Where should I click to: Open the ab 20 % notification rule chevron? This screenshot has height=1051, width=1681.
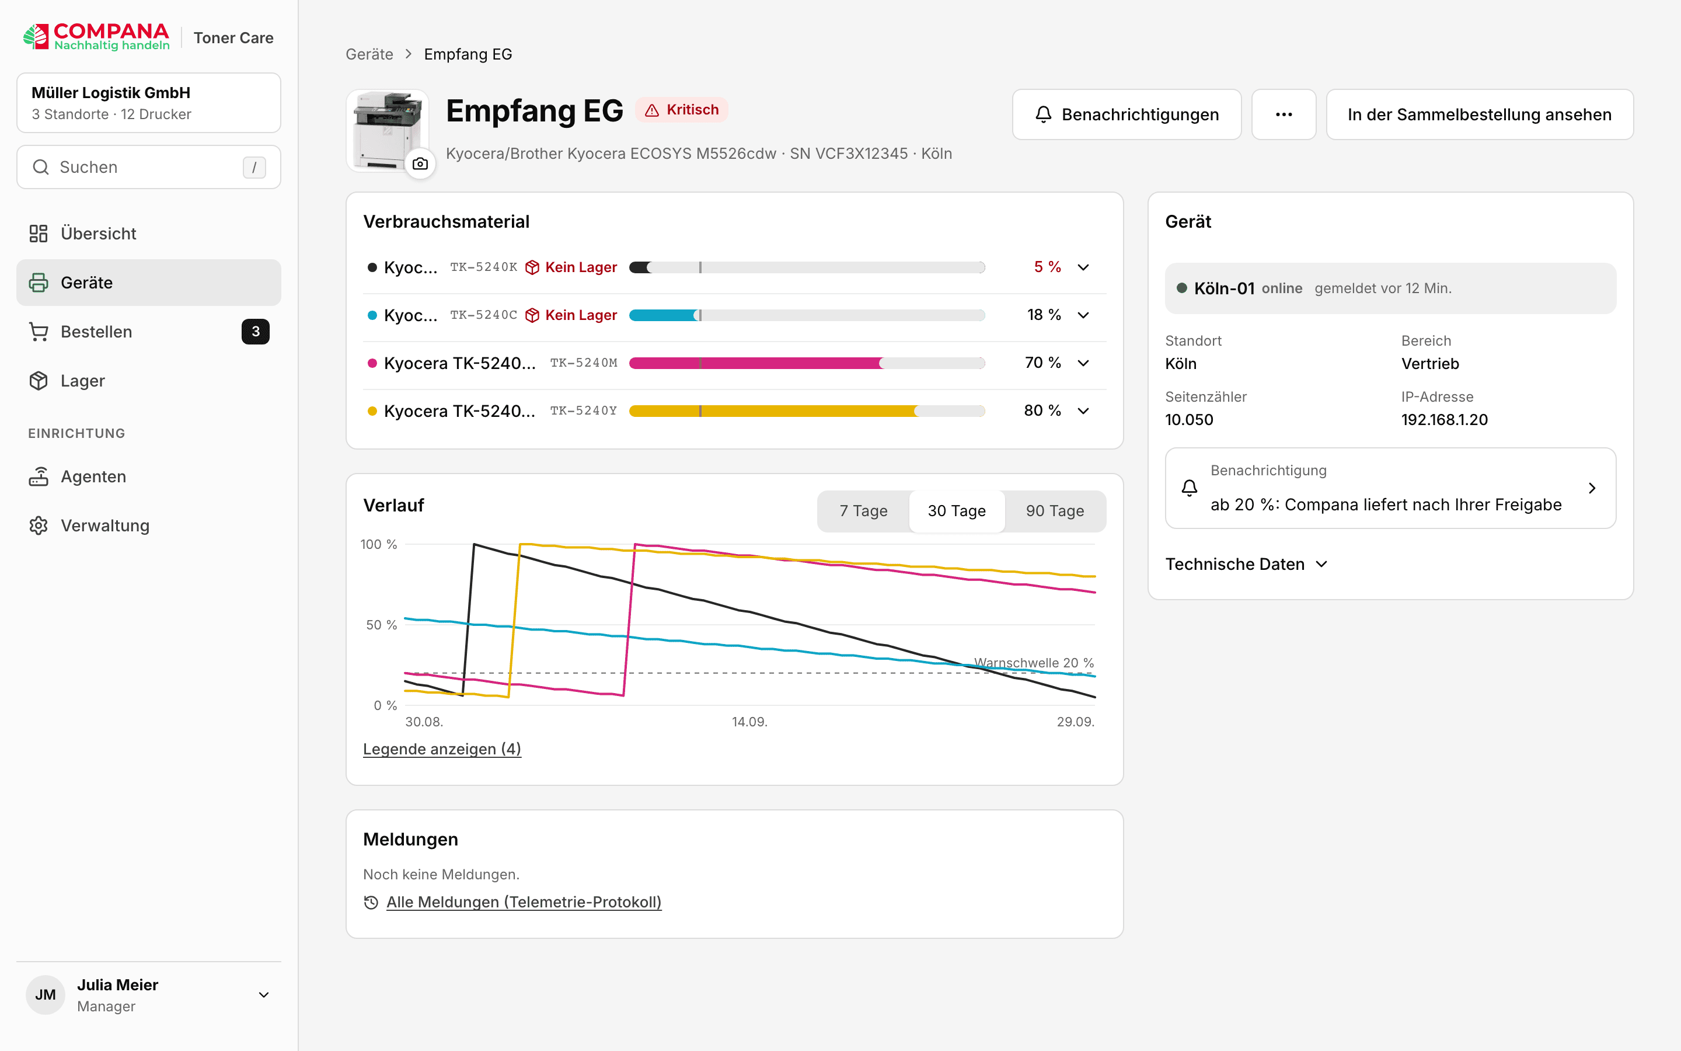pos(1592,488)
